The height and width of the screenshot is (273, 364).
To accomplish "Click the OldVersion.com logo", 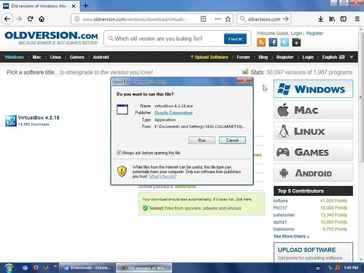I will click(51, 38).
